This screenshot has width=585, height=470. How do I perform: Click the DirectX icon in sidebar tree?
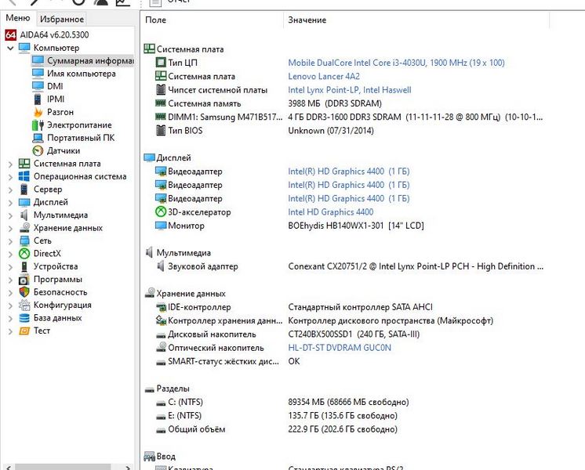tap(24, 254)
